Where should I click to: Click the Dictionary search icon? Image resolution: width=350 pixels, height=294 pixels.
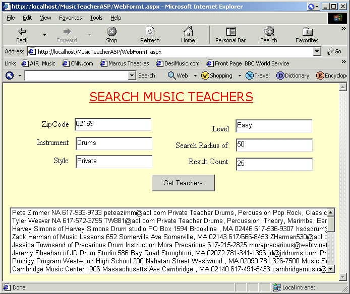[x=280, y=76]
